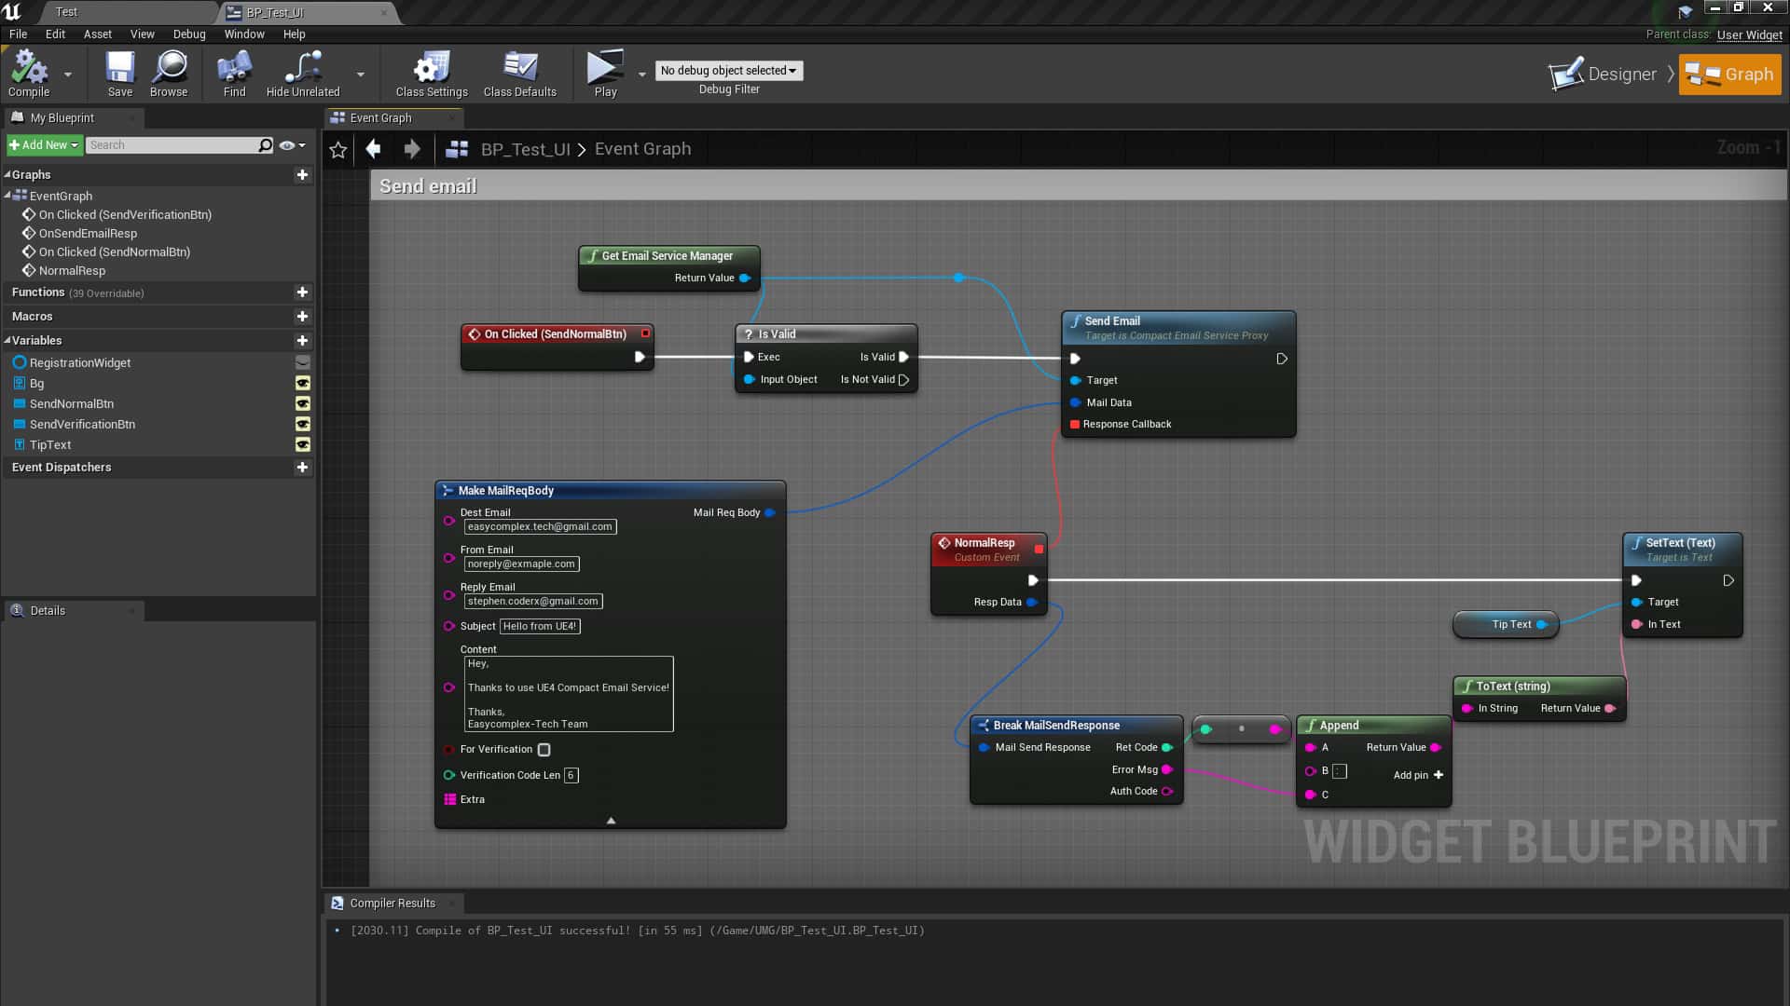The width and height of the screenshot is (1790, 1006).
Task: Add new event dispatcher with plus icon
Action: point(302,468)
